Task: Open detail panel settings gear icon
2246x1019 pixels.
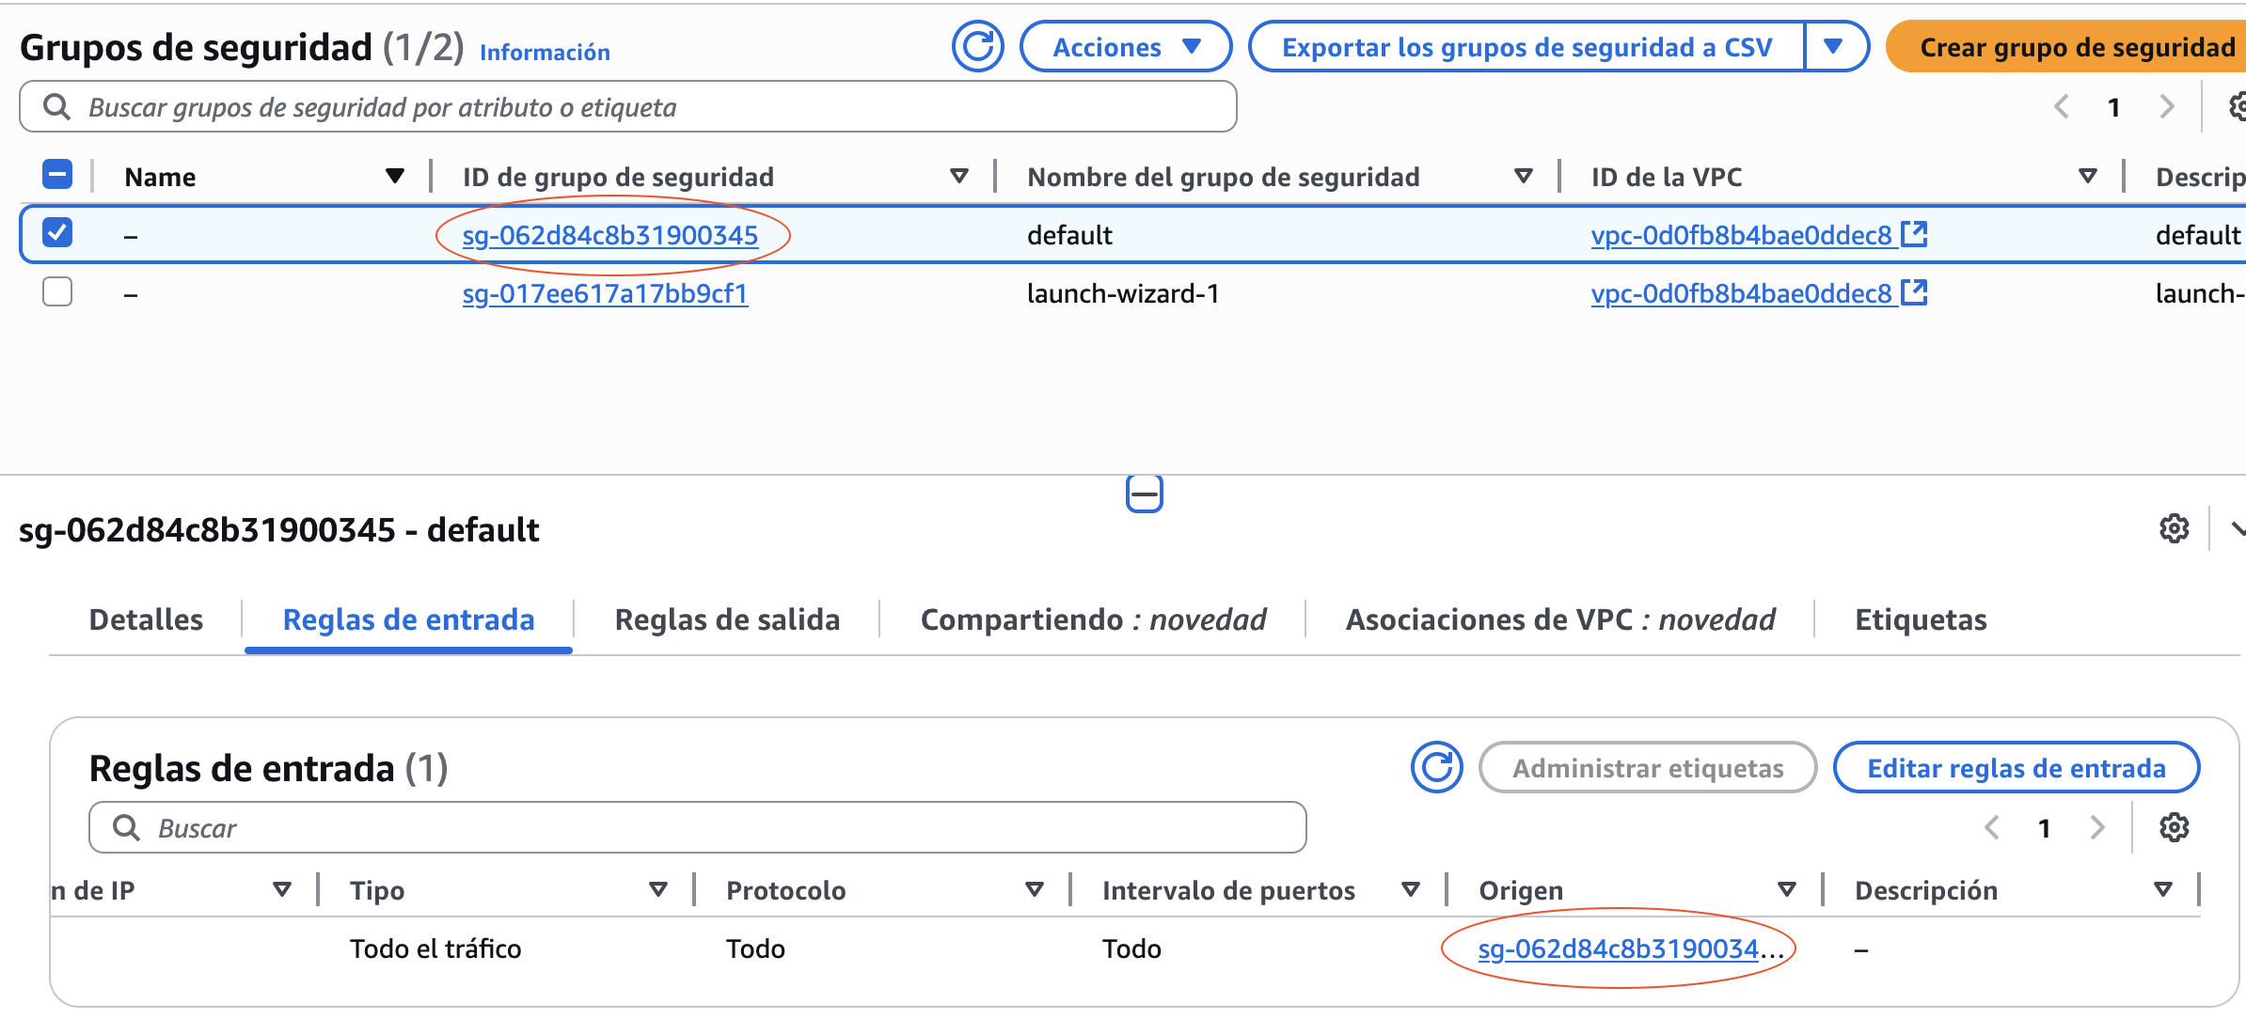Action: click(2174, 529)
